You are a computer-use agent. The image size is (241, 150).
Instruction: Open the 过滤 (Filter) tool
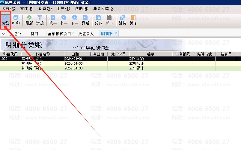coord(40,20)
